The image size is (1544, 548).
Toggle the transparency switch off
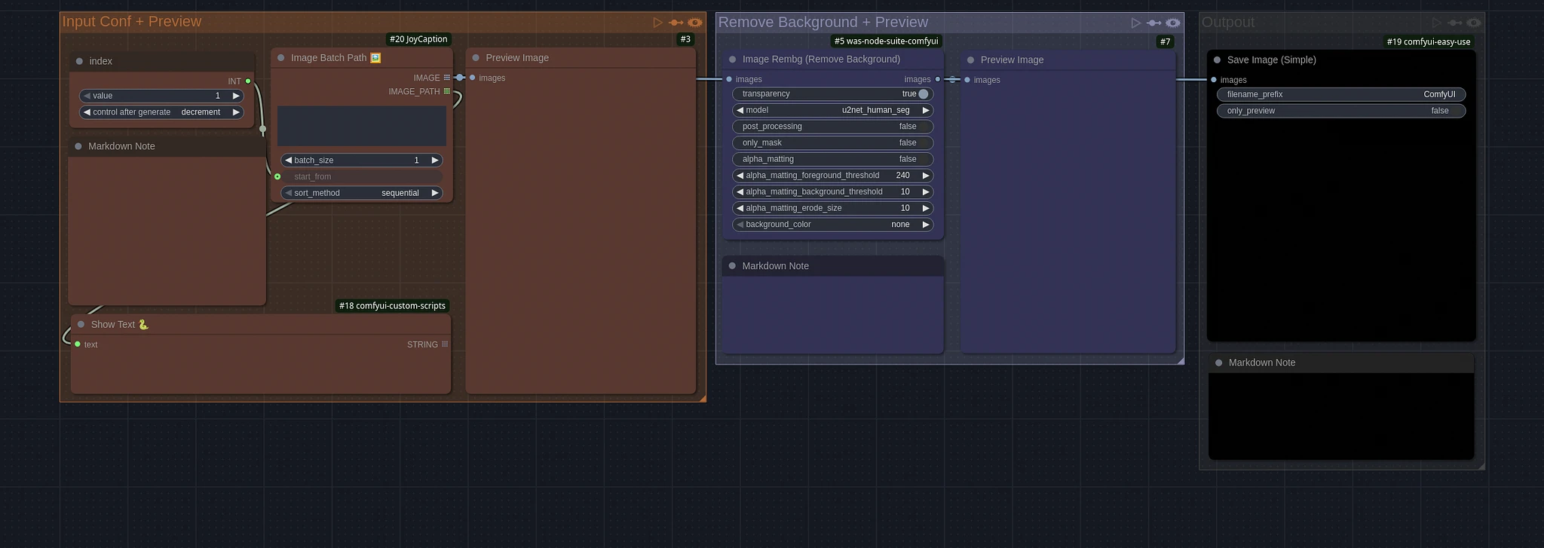(x=923, y=94)
